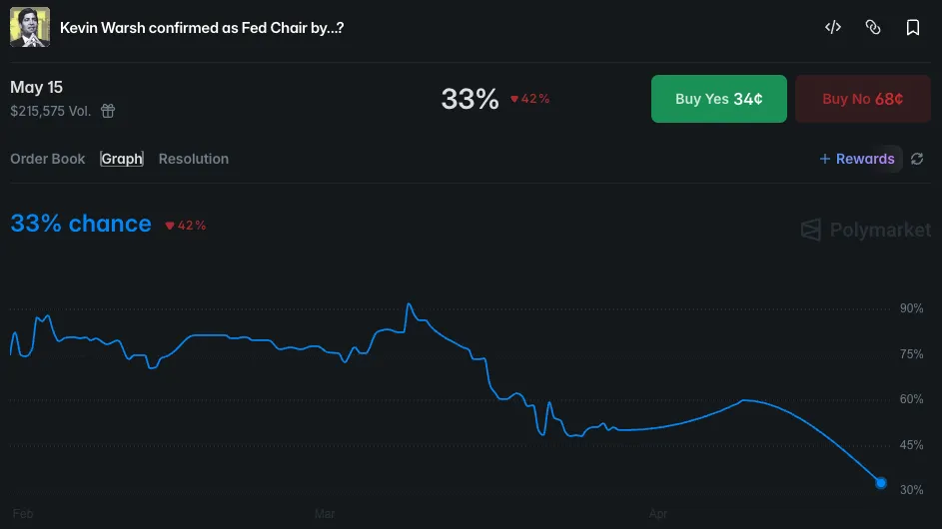Click the Polymarket logo watermark
942x529 pixels.
click(866, 231)
